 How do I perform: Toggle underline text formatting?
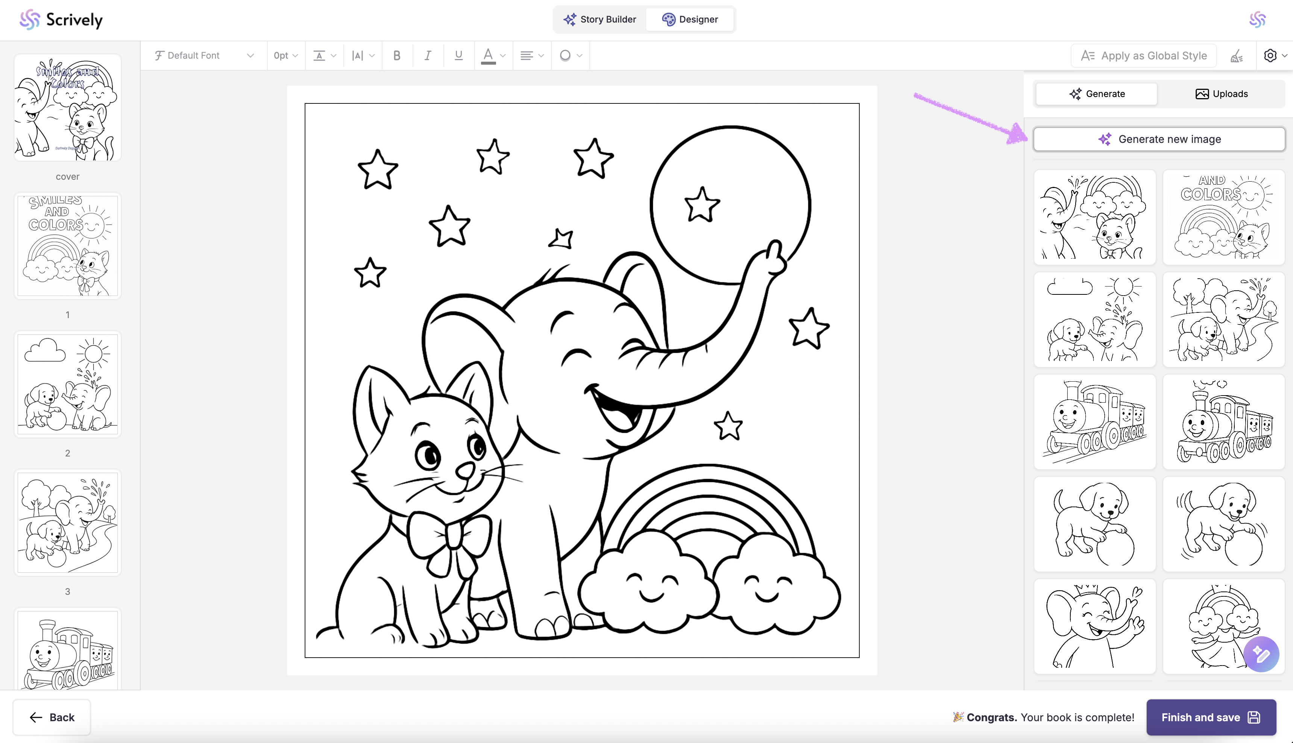click(x=458, y=56)
